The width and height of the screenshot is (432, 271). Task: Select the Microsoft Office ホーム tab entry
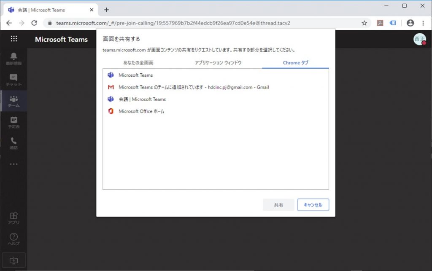pos(141,111)
